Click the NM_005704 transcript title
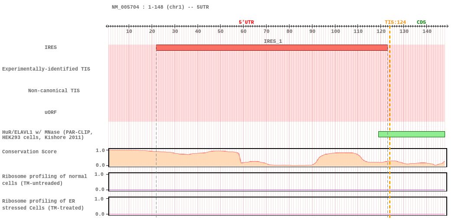 (x=160, y=7)
